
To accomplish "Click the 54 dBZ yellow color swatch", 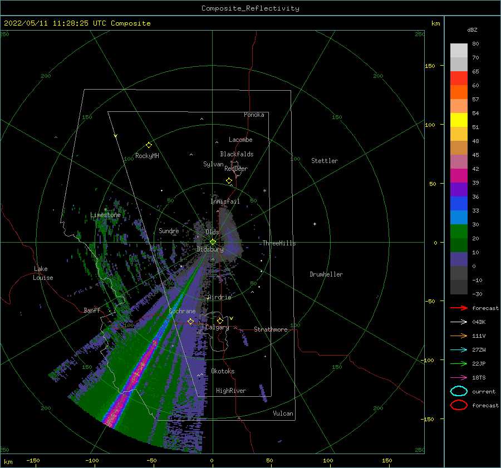I will (459, 120).
